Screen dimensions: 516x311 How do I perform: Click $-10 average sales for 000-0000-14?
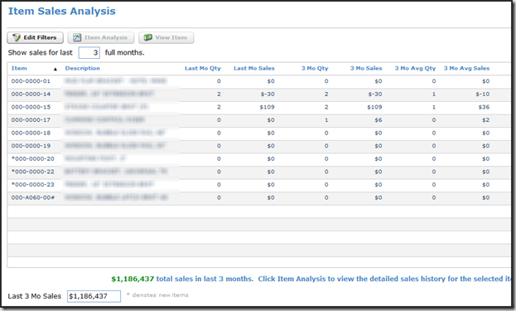click(x=482, y=95)
